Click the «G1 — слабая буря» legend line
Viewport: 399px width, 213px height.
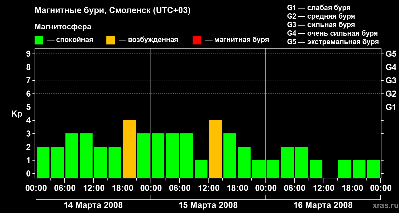[319, 8]
